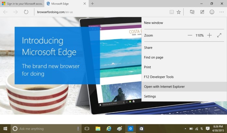This screenshot has height=133, width=227.
Task: Click the muted volume tray icon
Action: (202, 128)
